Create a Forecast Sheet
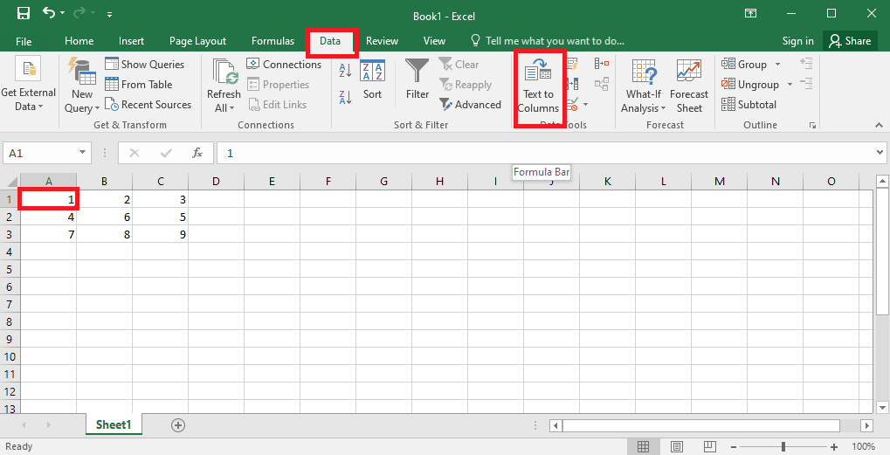This screenshot has width=890, height=455. click(689, 86)
